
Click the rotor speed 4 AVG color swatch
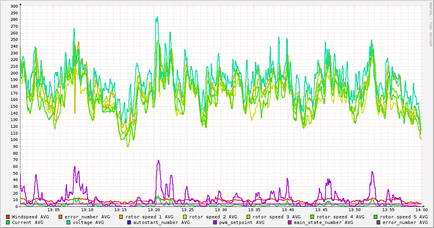[x=312, y=217]
